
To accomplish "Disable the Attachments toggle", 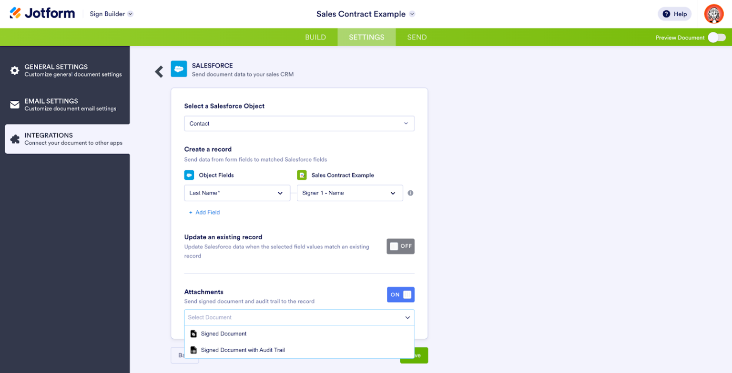I will pyautogui.click(x=400, y=294).
